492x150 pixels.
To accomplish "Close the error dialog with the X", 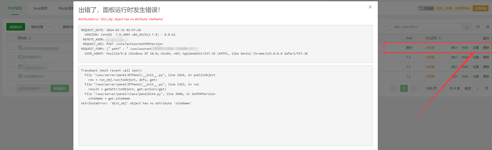I will (x=370, y=7).
